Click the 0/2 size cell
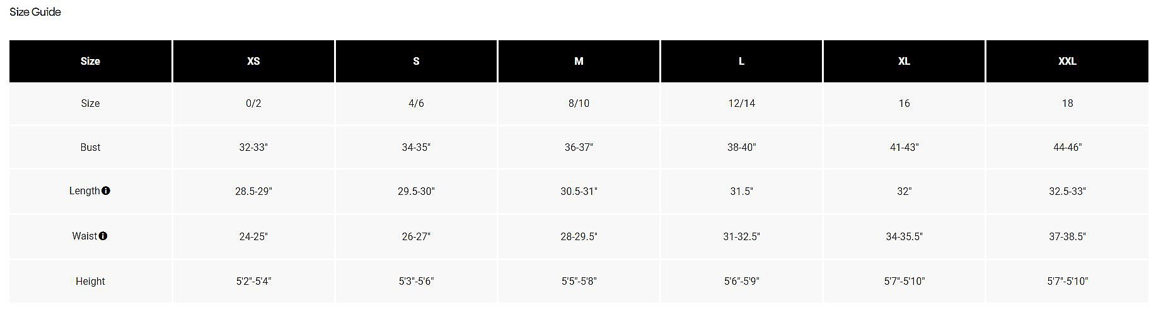The width and height of the screenshot is (1156, 320). point(253,103)
